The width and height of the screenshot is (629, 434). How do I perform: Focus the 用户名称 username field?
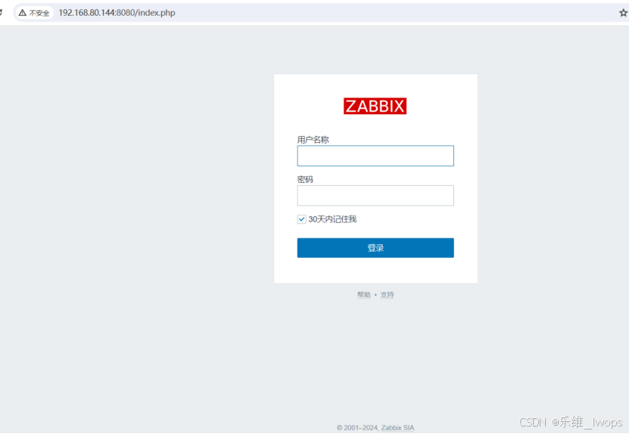[375, 156]
